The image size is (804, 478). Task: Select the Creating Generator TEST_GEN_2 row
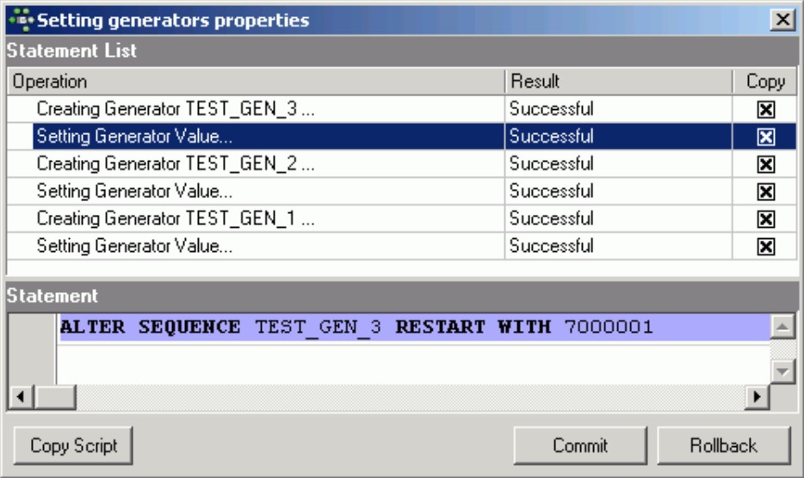[176, 164]
